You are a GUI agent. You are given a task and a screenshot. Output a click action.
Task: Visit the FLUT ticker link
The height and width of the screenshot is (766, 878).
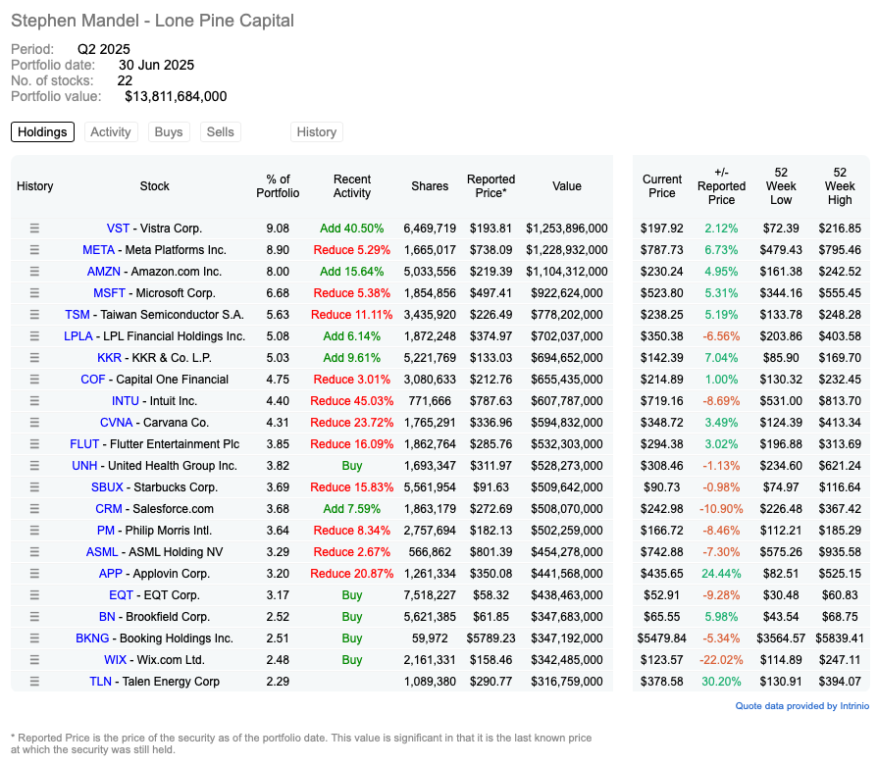pyautogui.click(x=84, y=444)
